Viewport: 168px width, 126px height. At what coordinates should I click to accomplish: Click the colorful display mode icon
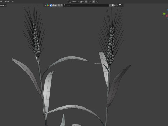pos(48,5)
